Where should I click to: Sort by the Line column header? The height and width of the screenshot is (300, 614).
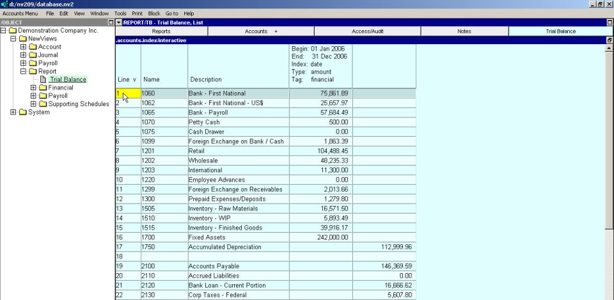(x=127, y=79)
